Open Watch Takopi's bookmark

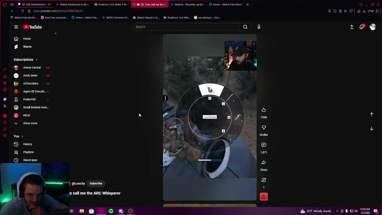tap(146, 18)
